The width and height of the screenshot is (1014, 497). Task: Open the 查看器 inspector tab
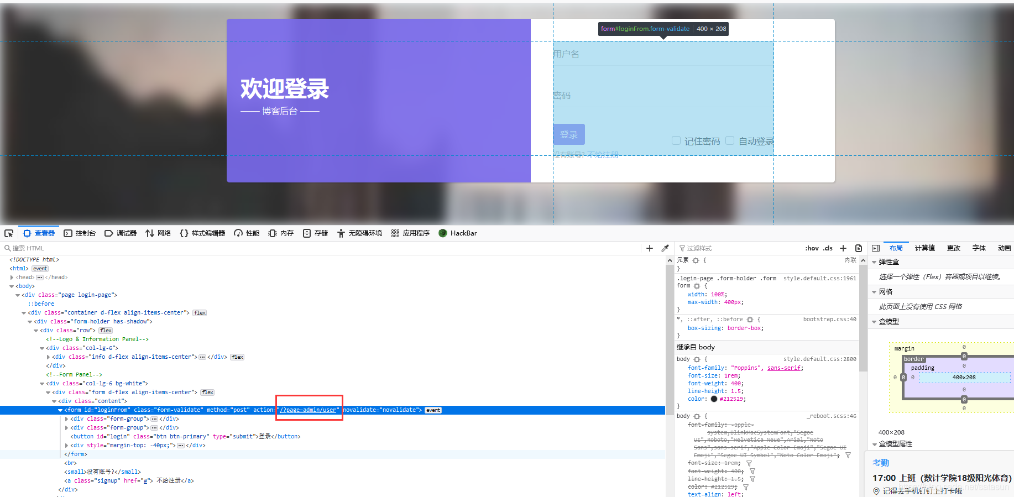pyautogui.click(x=39, y=233)
